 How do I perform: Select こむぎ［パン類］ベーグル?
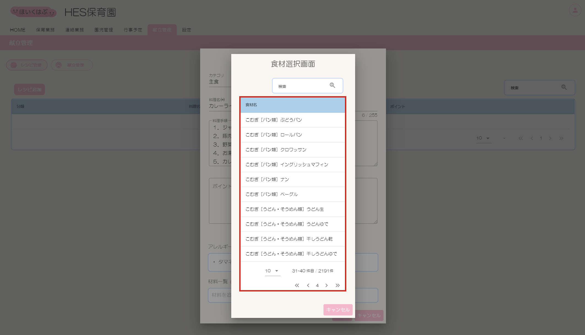coord(293,194)
